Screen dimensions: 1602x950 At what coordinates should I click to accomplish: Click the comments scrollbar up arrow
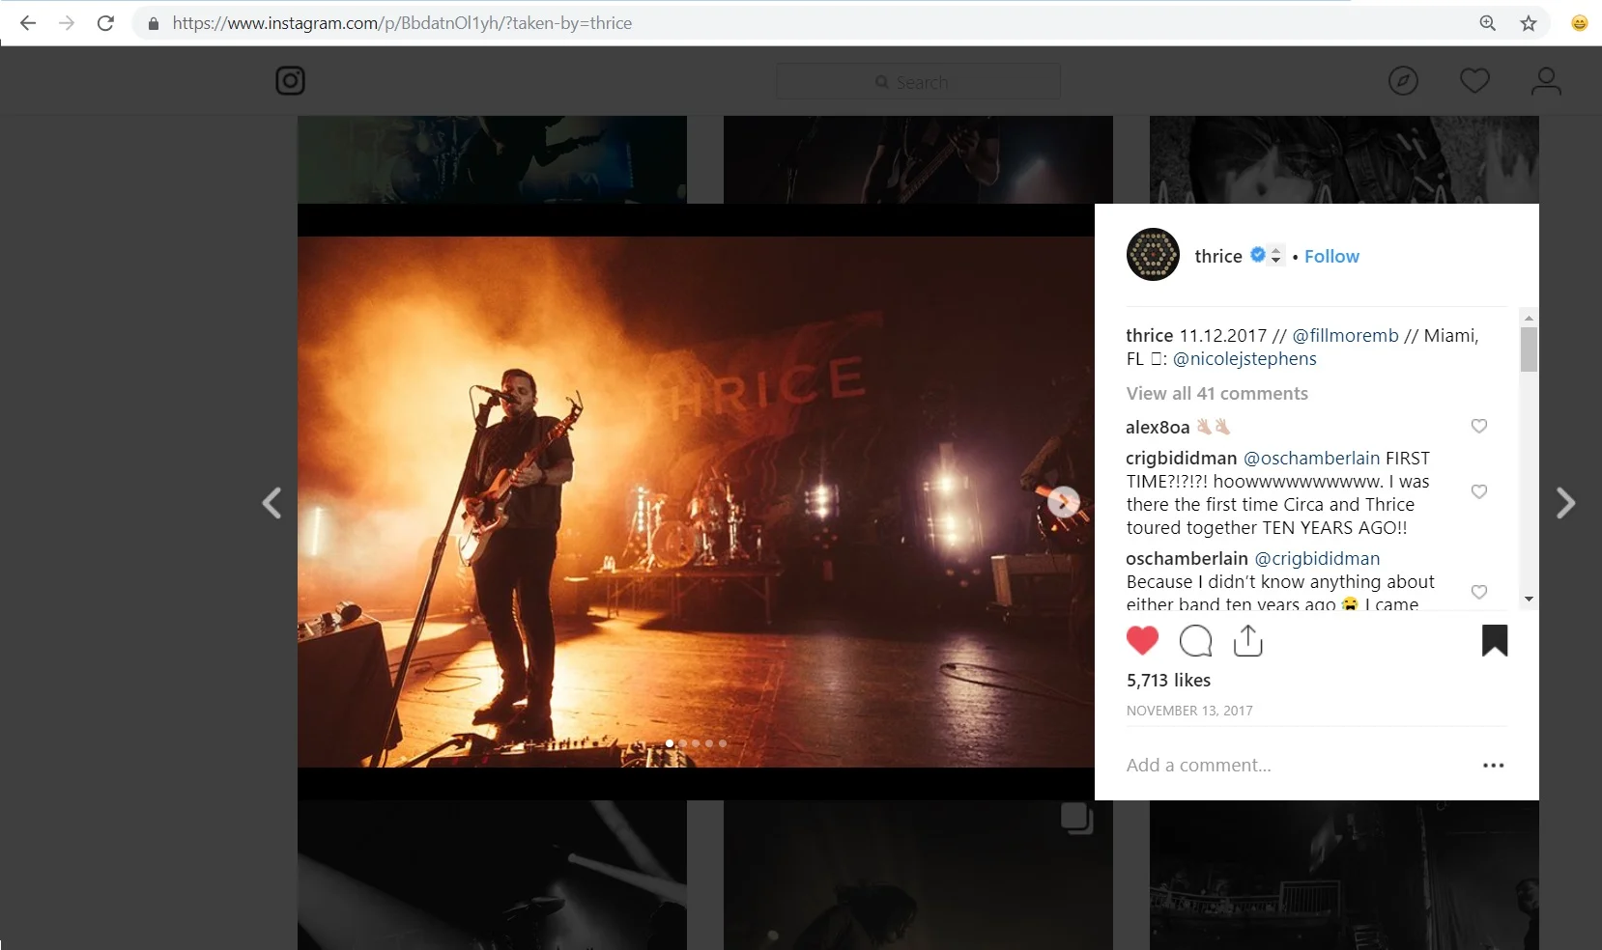coord(1529,318)
